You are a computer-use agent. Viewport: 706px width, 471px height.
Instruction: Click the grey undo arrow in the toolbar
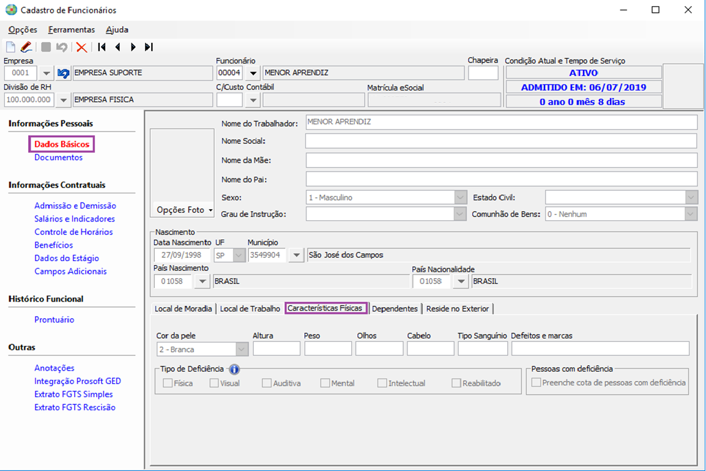(x=62, y=47)
